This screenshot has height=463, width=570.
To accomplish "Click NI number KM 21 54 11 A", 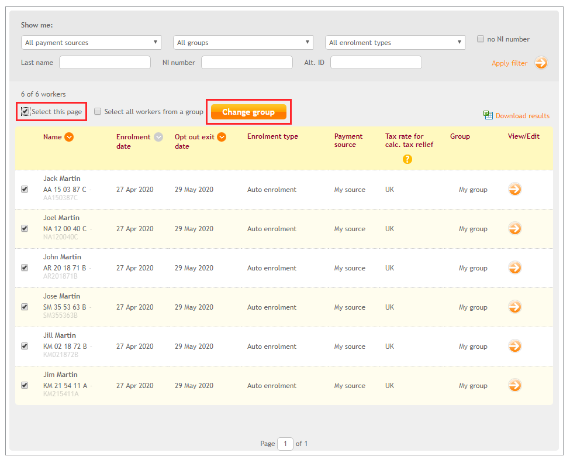I will 65,386.
